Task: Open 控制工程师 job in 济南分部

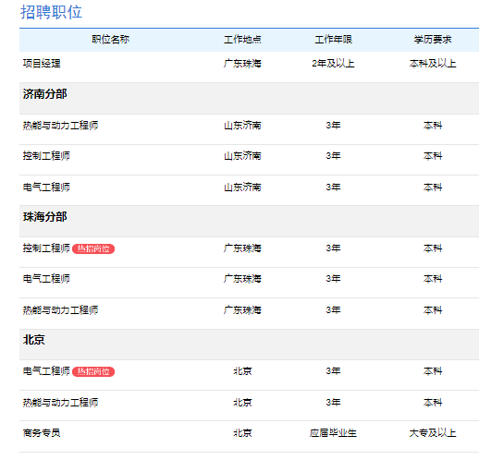Action: coord(46,156)
